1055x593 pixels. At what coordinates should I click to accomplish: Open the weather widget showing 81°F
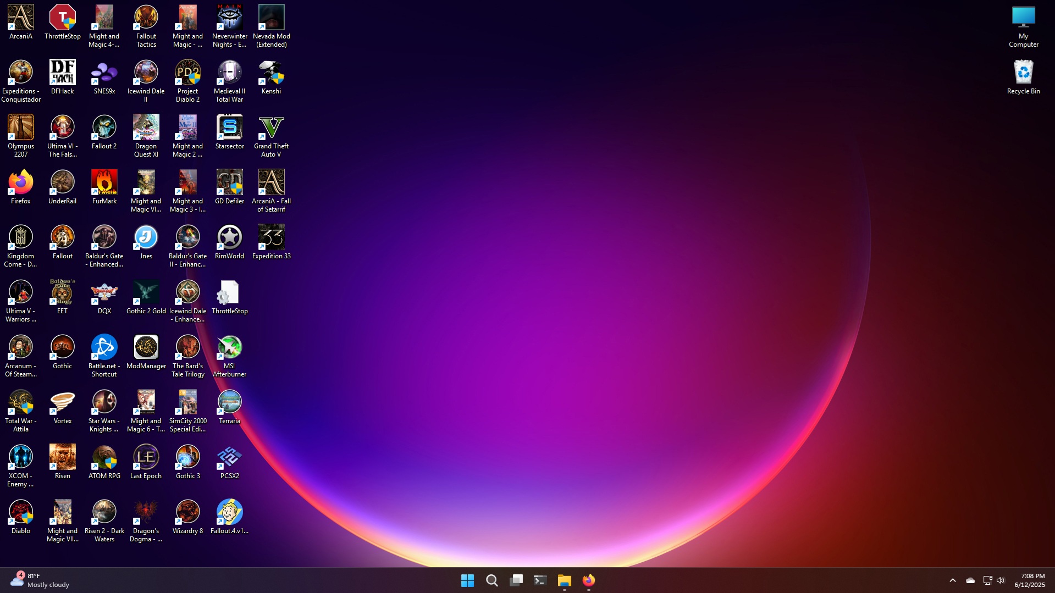40,580
